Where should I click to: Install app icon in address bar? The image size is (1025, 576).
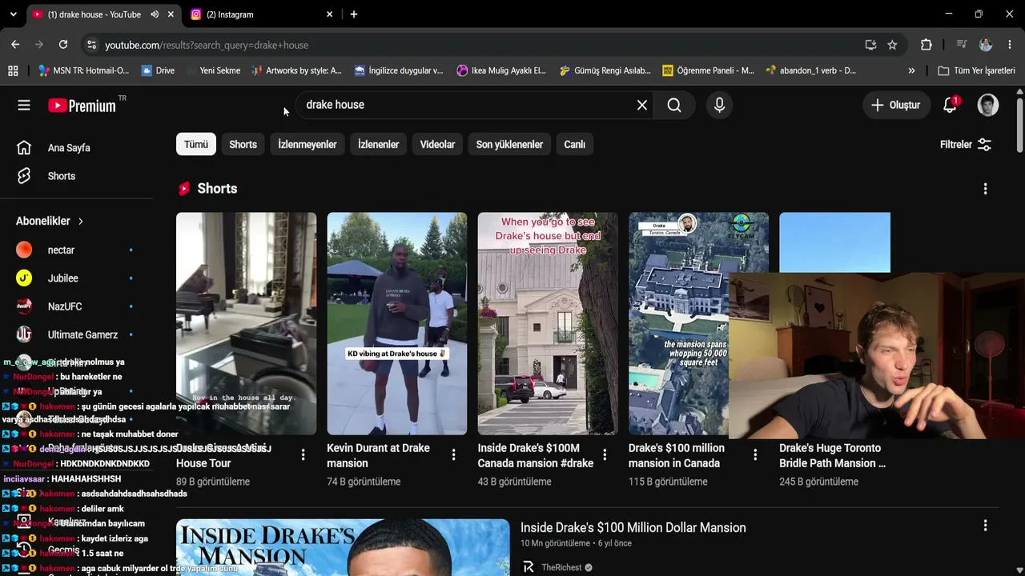(x=870, y=45)
